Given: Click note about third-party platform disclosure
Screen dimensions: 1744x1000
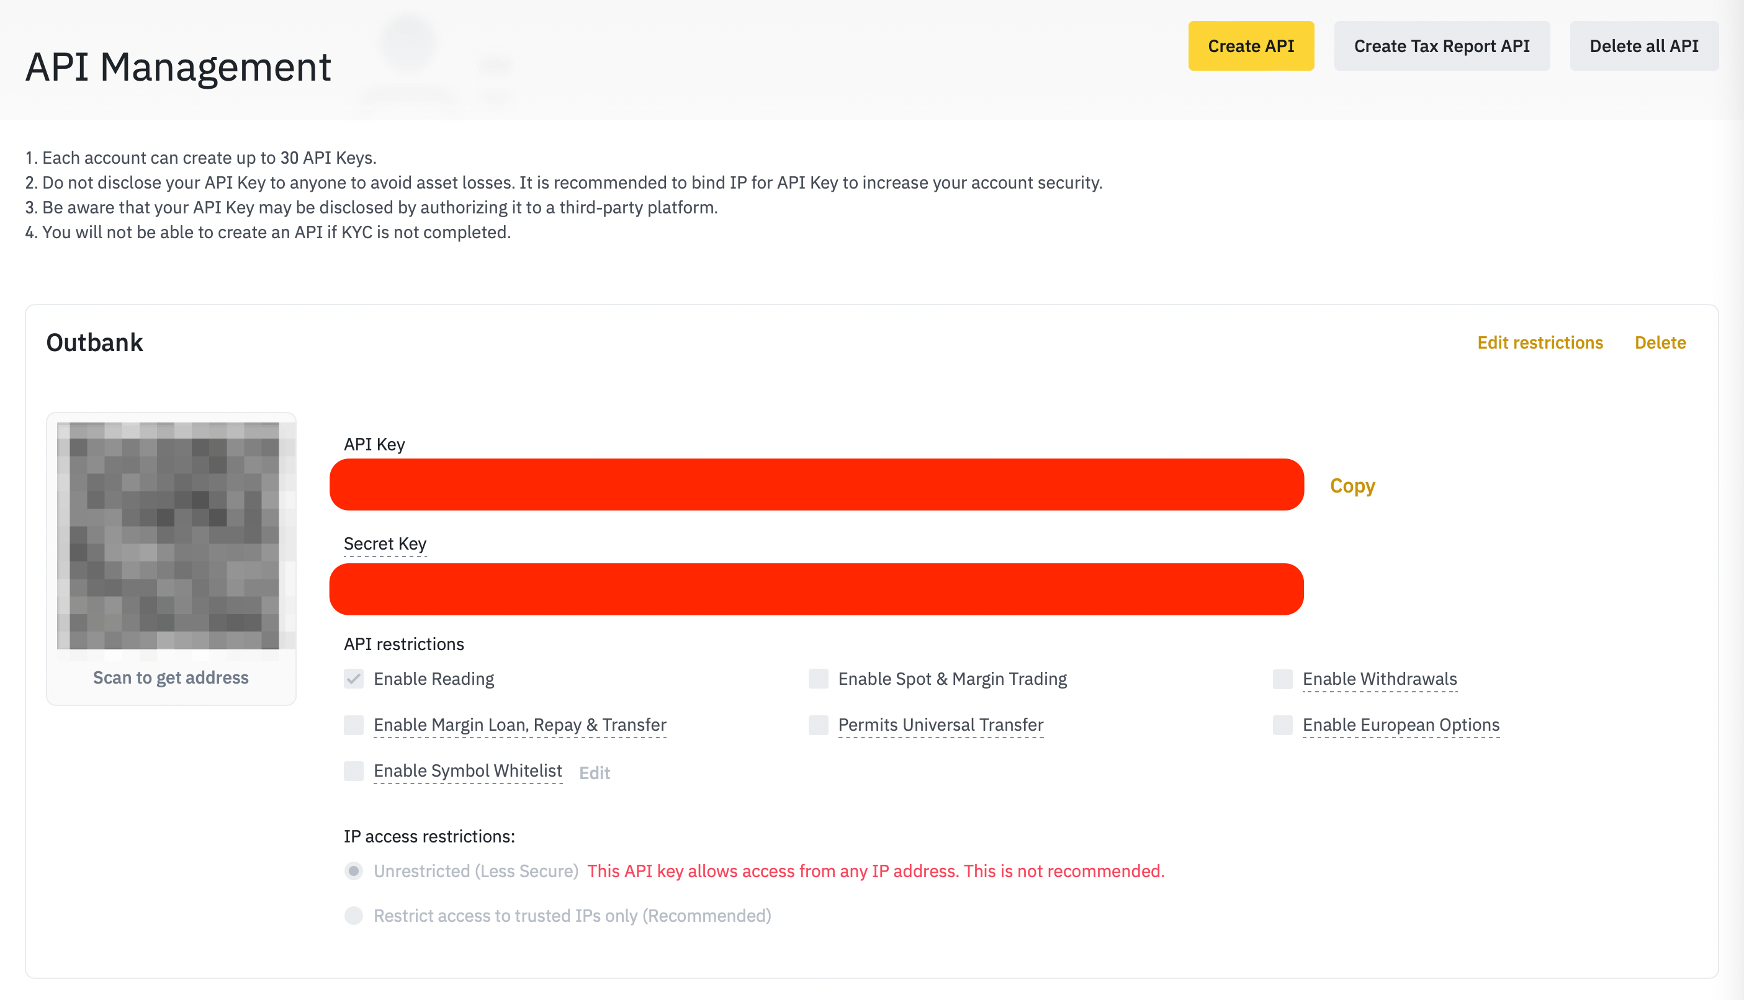Looking at the screenshot, I should pyautogui.click(x=371, y=207).
